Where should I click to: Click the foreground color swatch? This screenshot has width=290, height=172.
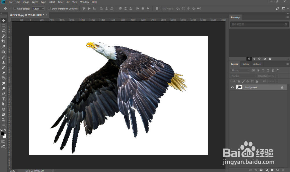click(2, 134)
